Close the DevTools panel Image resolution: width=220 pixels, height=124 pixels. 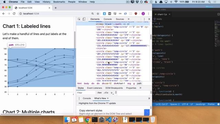149,19
